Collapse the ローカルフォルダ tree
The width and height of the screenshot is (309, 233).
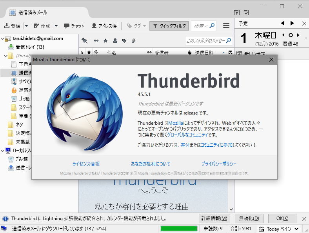point(3,151)
